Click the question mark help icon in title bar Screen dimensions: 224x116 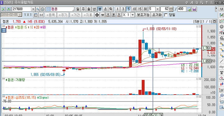[207, 2]
